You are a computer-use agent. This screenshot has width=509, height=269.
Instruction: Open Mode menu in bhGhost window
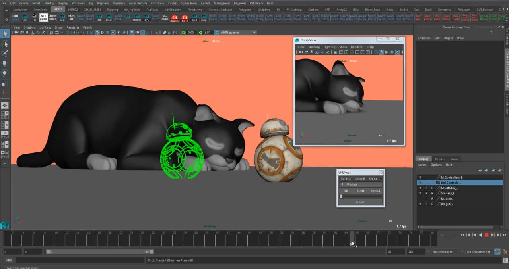[373, 179]
